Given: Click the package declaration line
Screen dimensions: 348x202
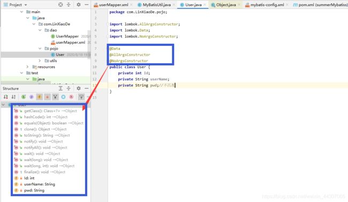Looking at the screenshot, I should click(x=138, y=12).
